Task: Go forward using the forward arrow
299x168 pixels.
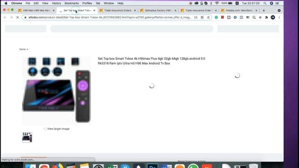Action: (11, 17)
